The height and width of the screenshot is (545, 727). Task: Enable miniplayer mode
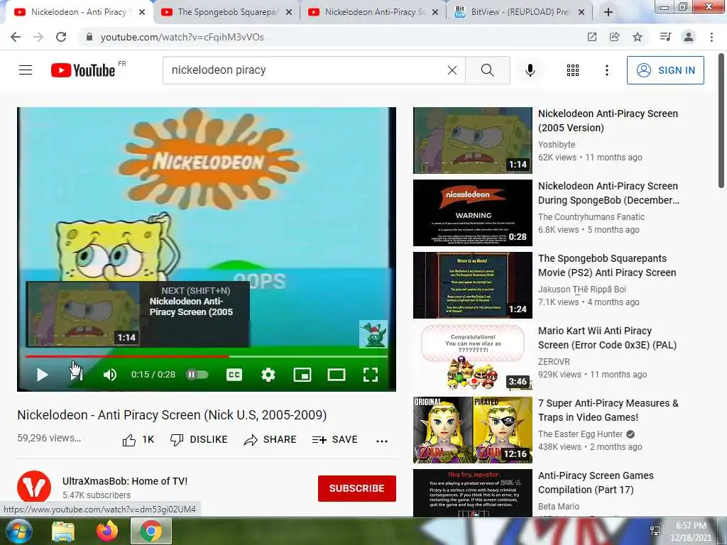pos(302,375)
